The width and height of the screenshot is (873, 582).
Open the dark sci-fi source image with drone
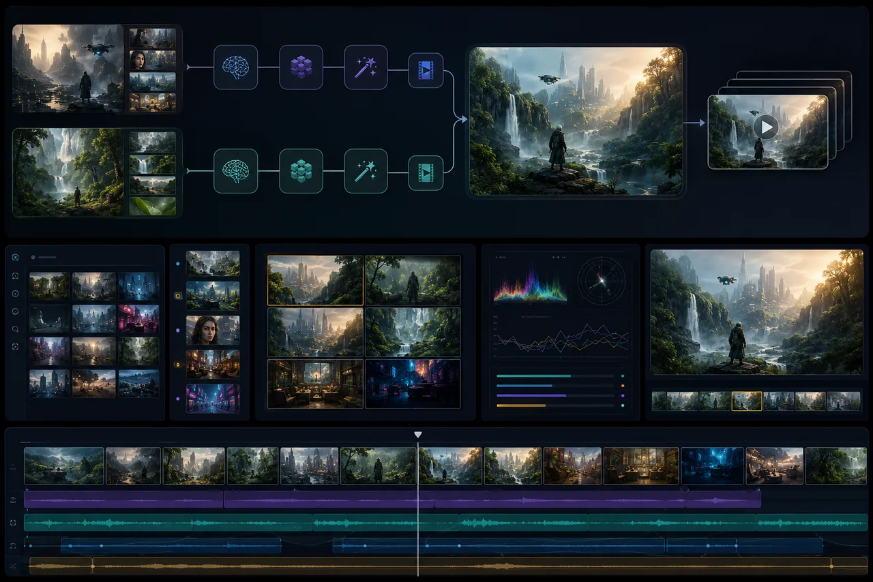click(68, 68)
